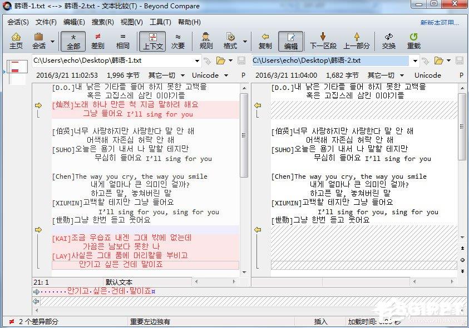Jump to 下一区段 next section

[323, 41]
